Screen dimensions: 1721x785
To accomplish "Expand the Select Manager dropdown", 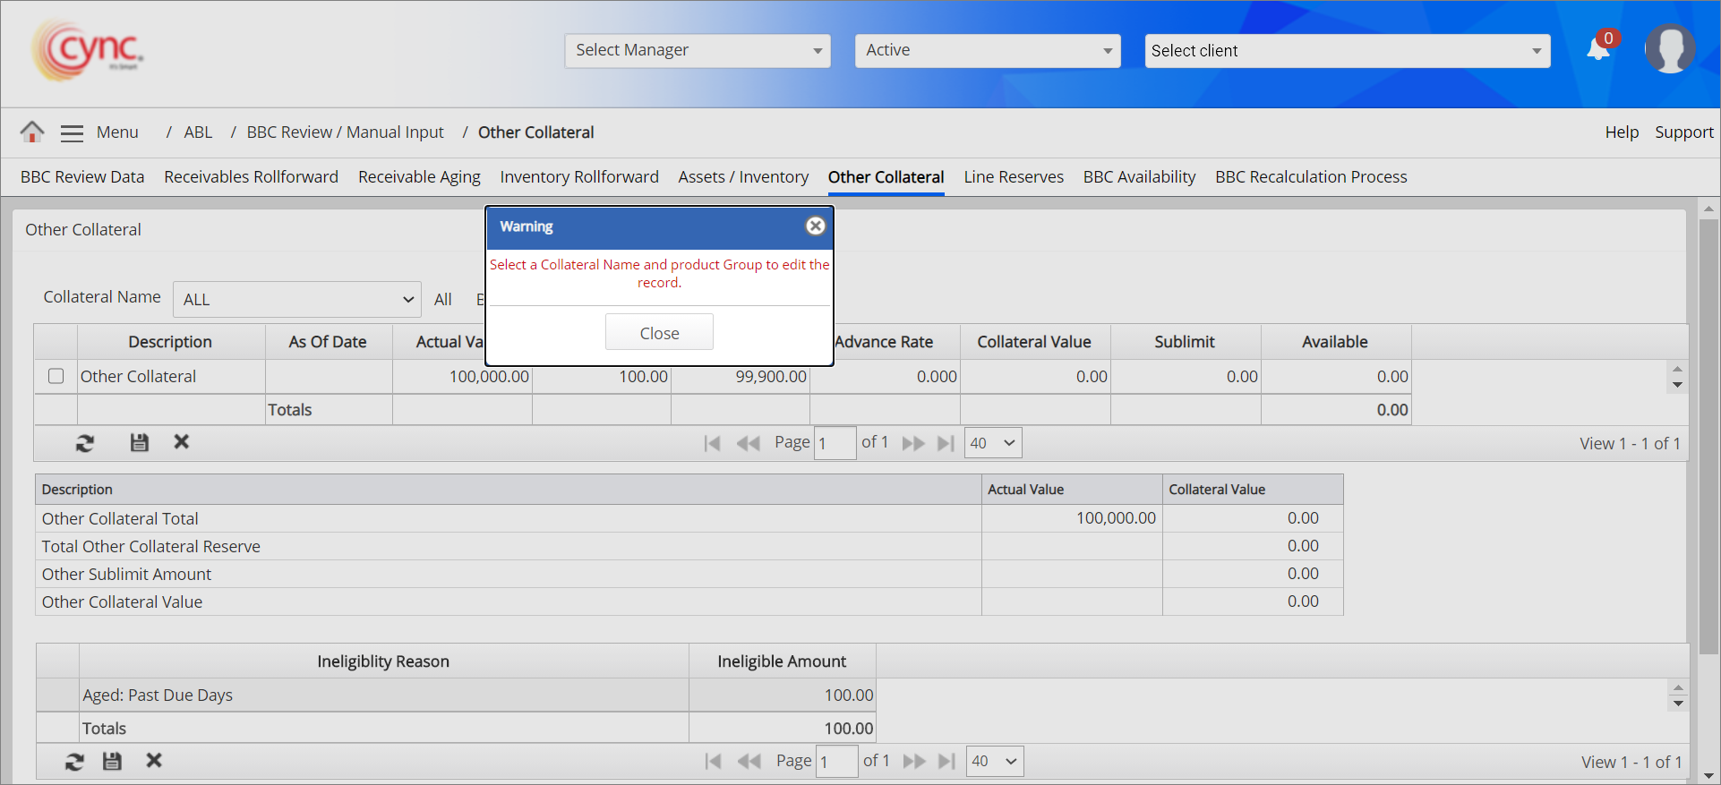I will 698,51.
